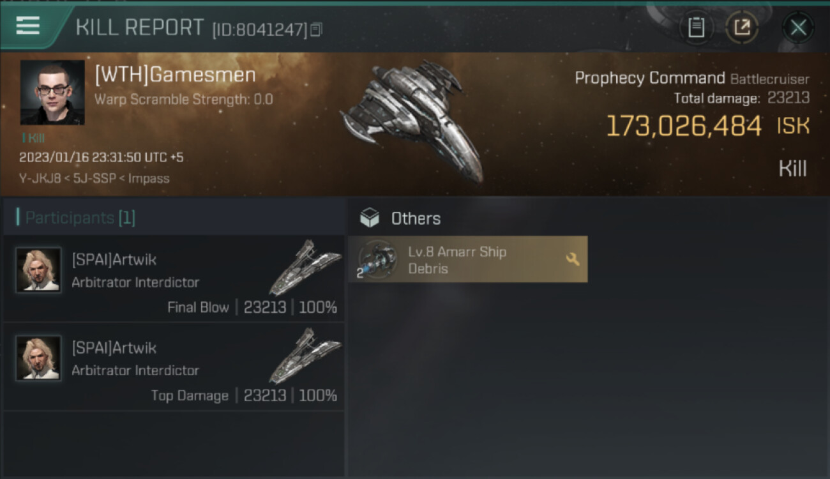
Task: Click the Others box icon
Action: coord(370,218)
